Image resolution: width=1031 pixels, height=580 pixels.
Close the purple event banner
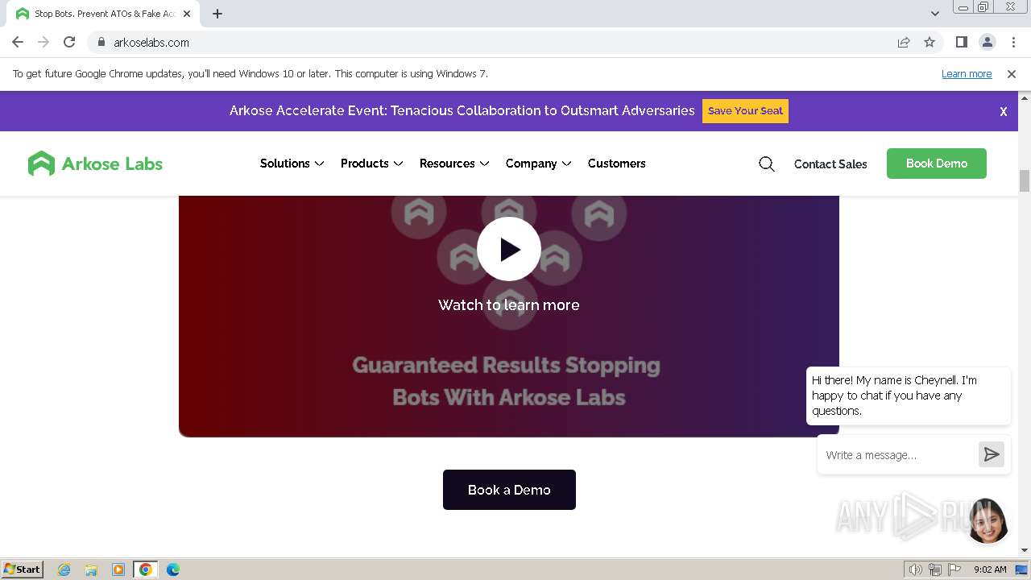pos(1004,111)
